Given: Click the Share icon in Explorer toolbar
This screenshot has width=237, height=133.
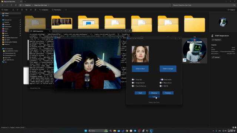Looking at the screenshot, I should click(x=31, y=10).
